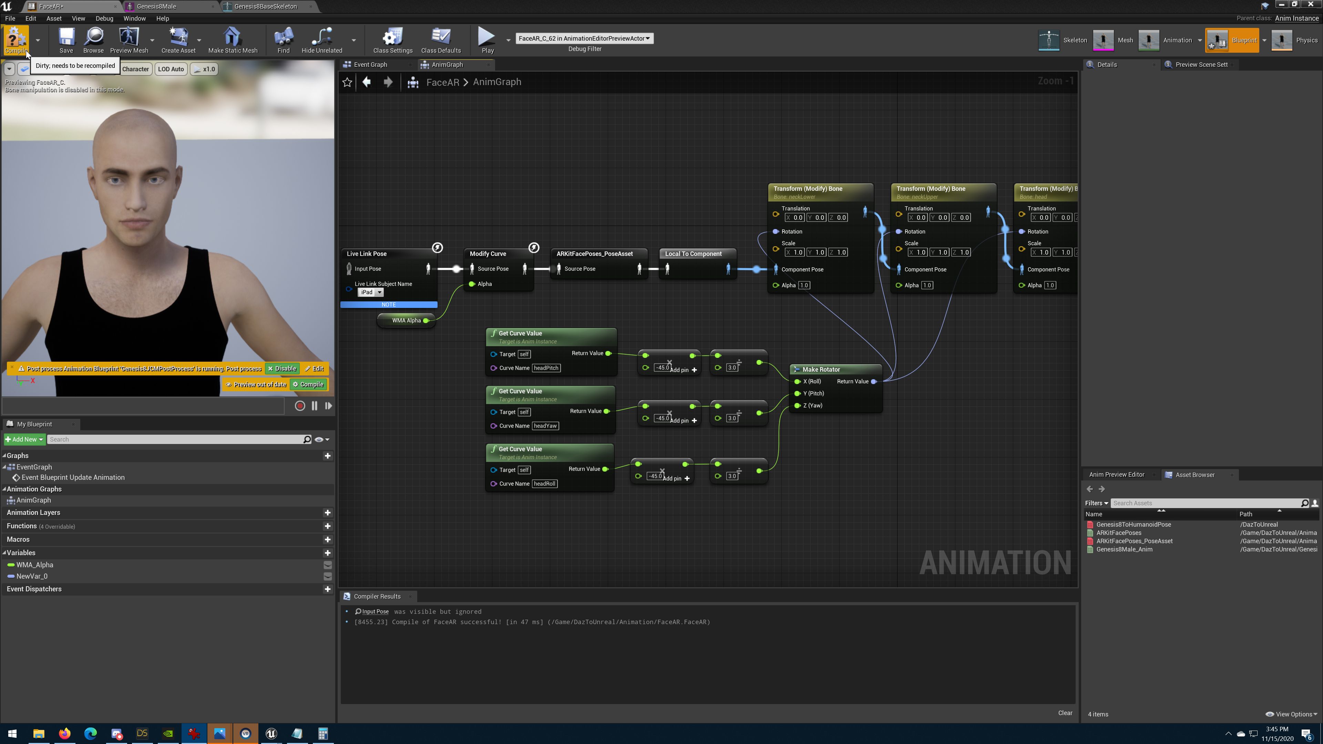Start recording in viewport

tap(300, 406)
